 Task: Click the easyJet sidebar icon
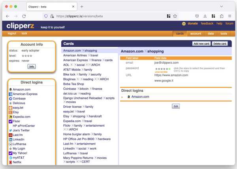coord(10,108)
